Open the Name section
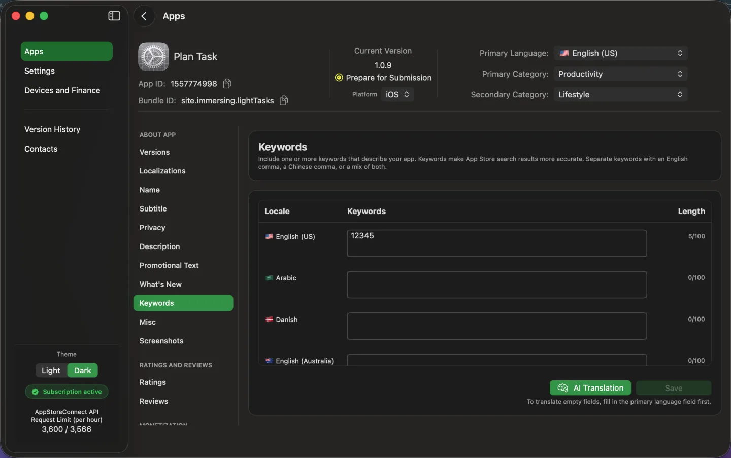The image size is (731, 458). pyautogui.click(x=150, y=190)
